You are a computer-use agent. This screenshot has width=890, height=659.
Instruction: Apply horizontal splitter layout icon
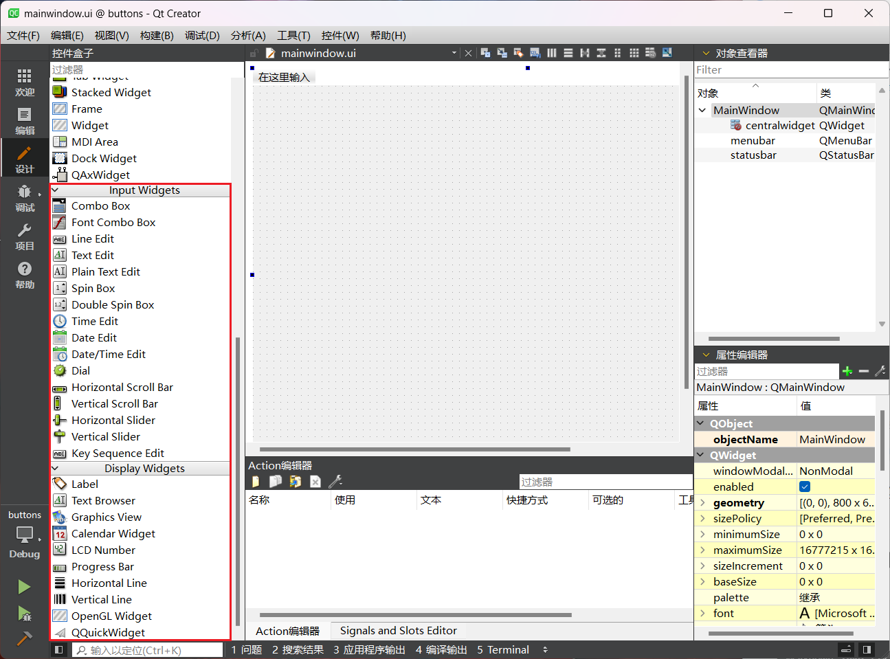tap(584, 53)
